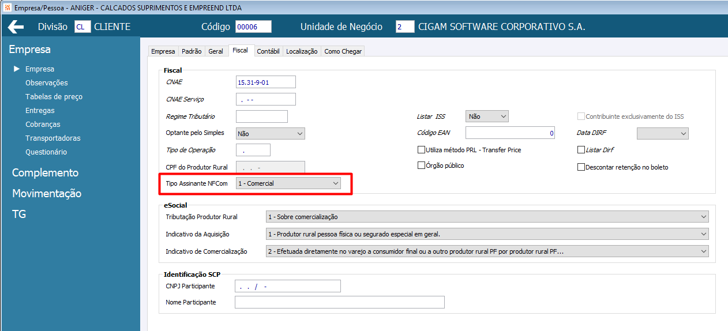
Task: Expand the Movimentação sidebar section
Action: 47,194
